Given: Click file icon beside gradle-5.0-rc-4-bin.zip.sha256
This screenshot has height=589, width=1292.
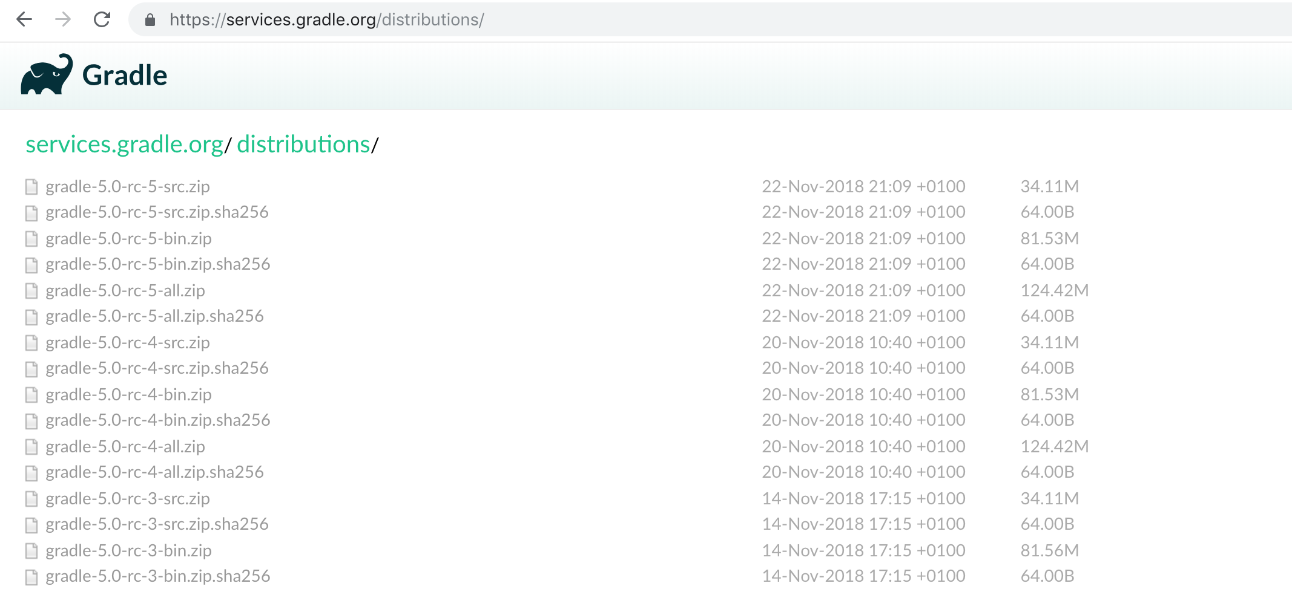Looking at the screenshot, I should (x=31, y=421).
